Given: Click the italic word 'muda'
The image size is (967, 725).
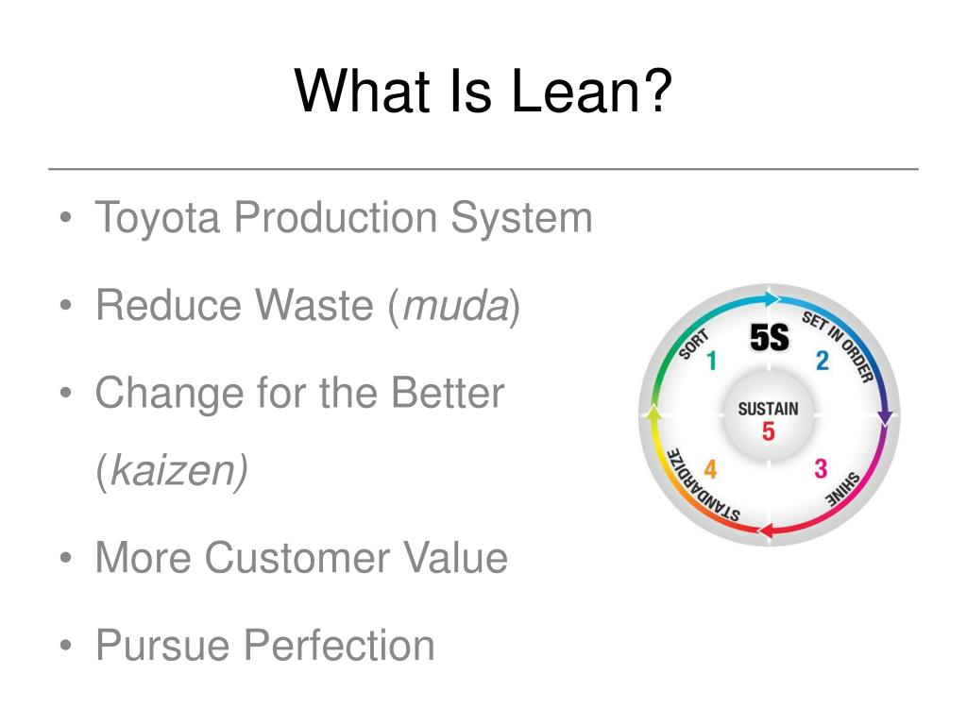Looking at the screenshot, I should 455,307.
